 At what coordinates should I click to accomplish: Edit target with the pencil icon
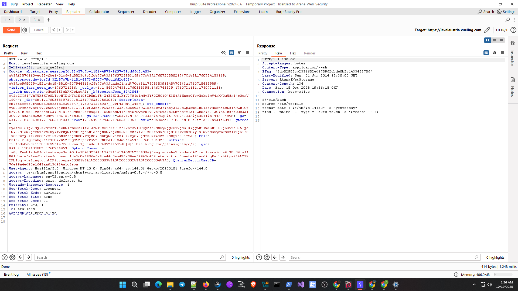(487, 30)
